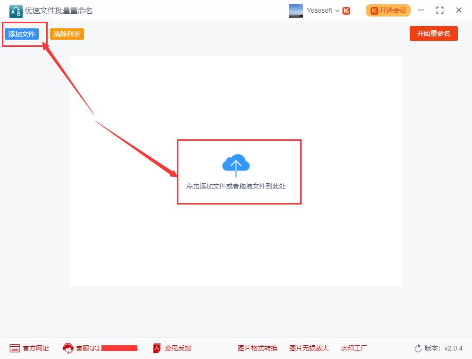This screenshot has width=472, height=359.
Task: Close the 优速文件批量重命名 window
Action: pyautogui.click(x=459, y=10)
